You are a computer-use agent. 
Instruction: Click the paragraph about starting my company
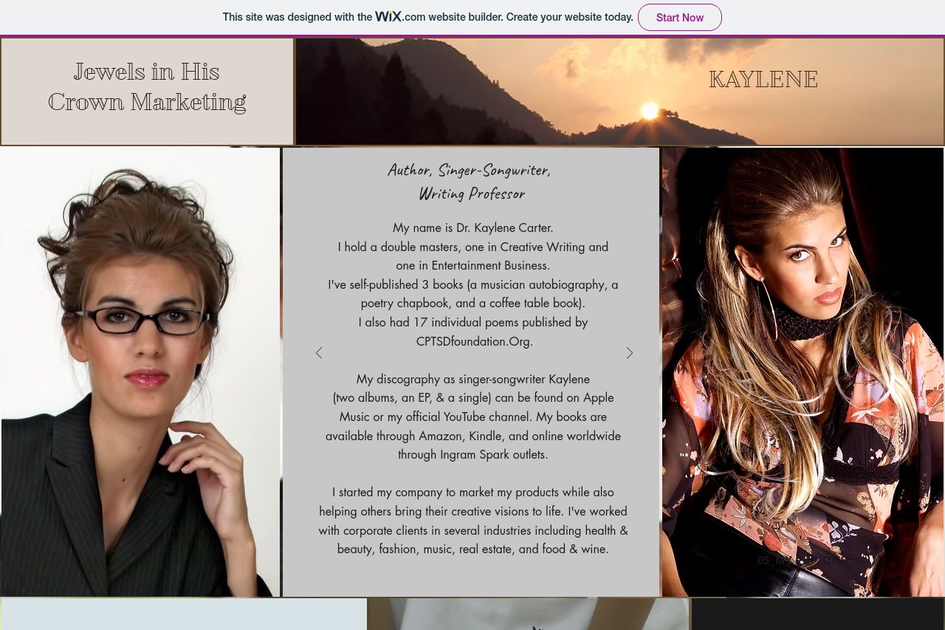click(472, 521)
